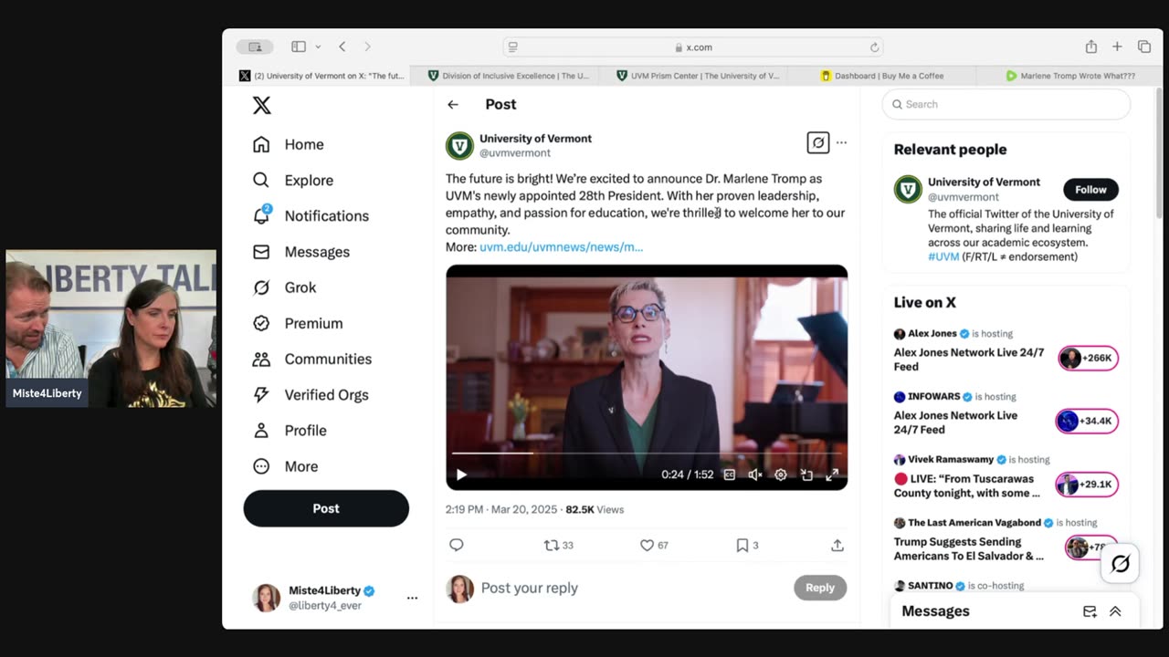
Task: Click the x.com address bar
Action: tap(693, 47)
